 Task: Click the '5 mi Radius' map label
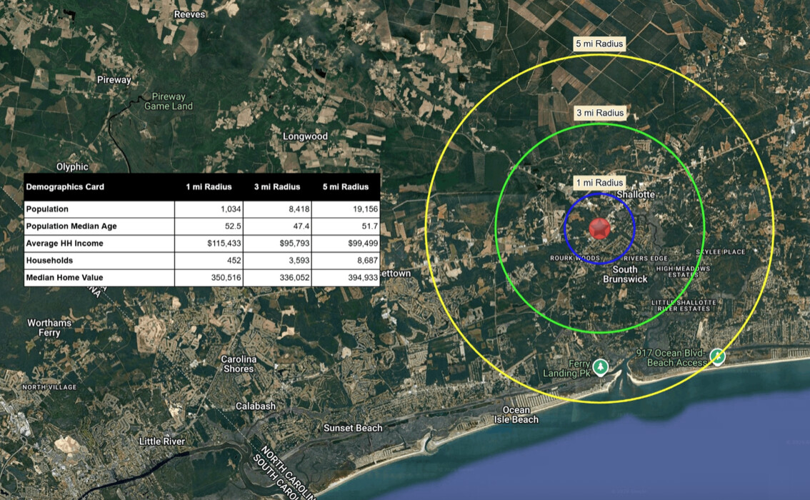[x=599, y=44]
